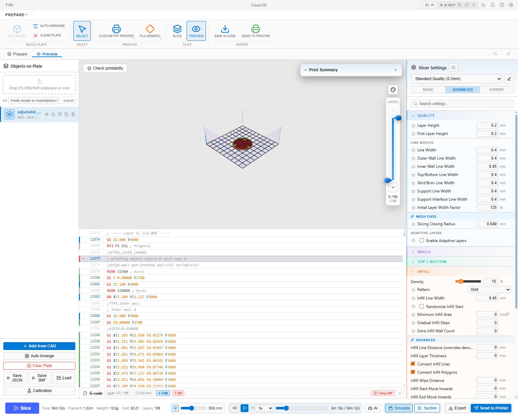The image size is (518, 417).
Task: Check Randomize Infill Start
Action: click(x=422, y=306)
